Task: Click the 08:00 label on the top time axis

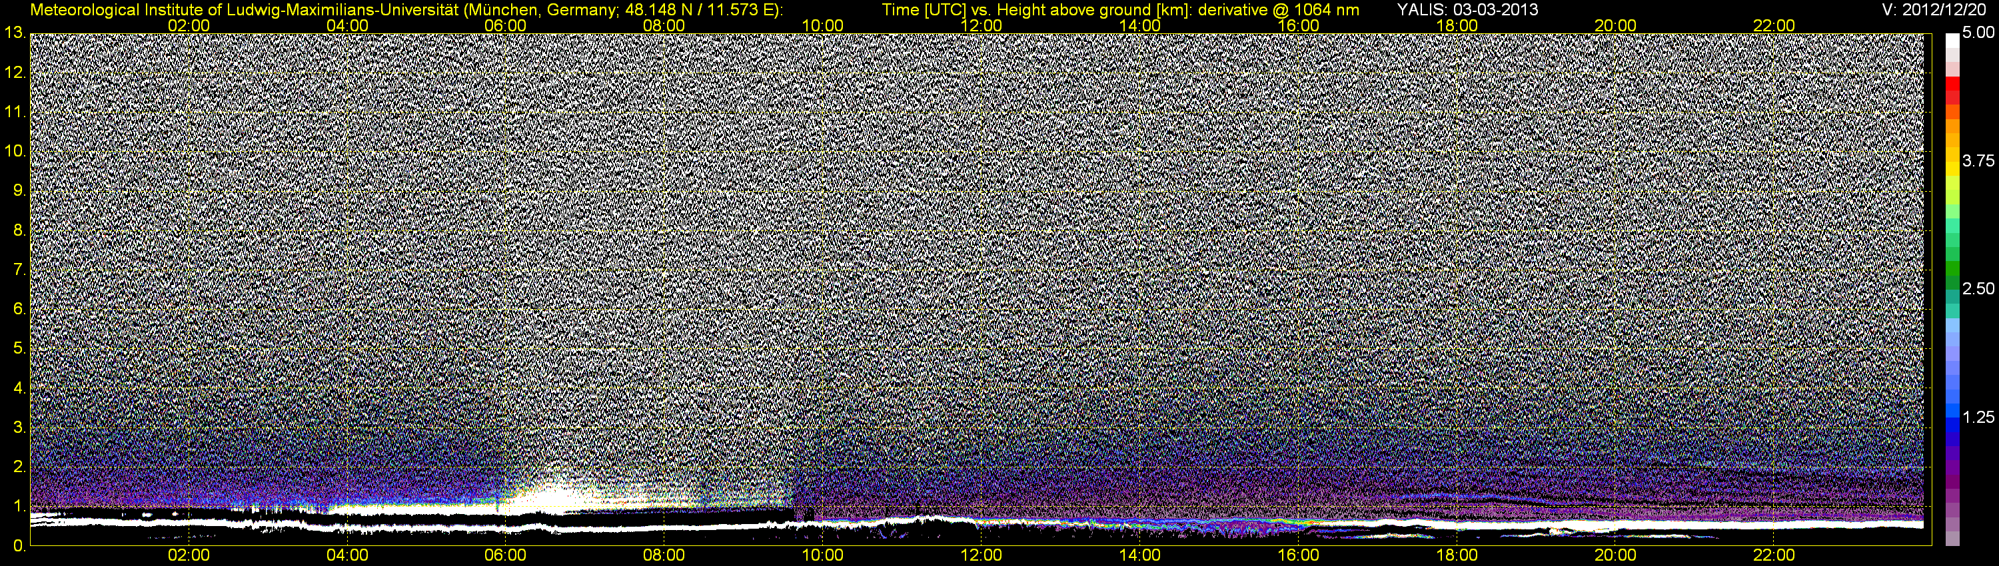Action: [664, 25]
